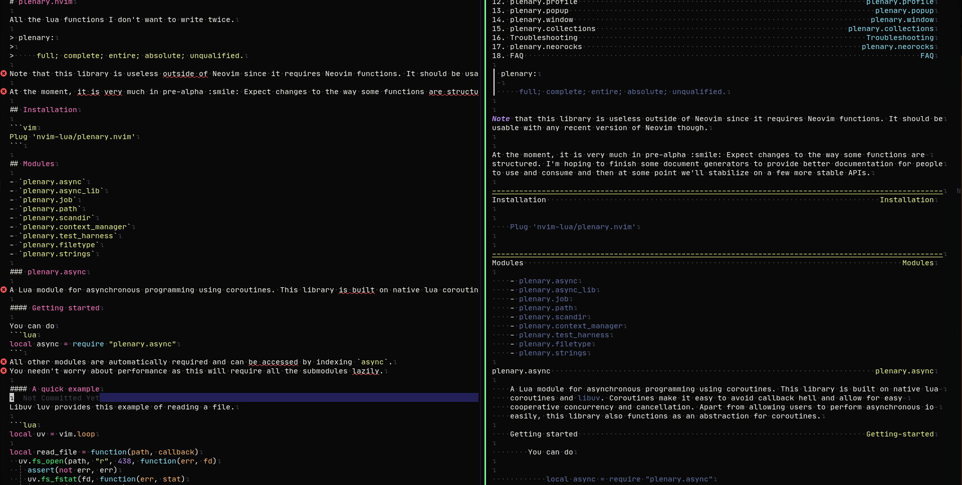Select contents entry "18. FAQ"
Viewport: 962px width, 485px height.
pos(508,56)
